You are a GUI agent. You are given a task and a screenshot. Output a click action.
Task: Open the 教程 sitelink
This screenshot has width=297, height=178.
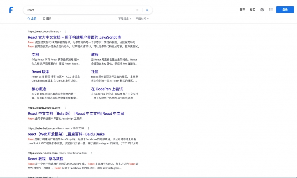point(95,55)
